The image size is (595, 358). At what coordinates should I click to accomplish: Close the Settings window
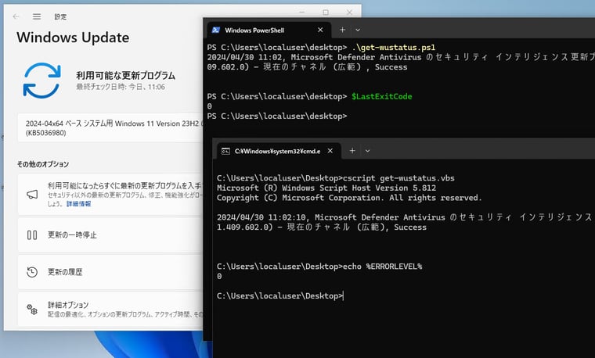tap(349, 13)
